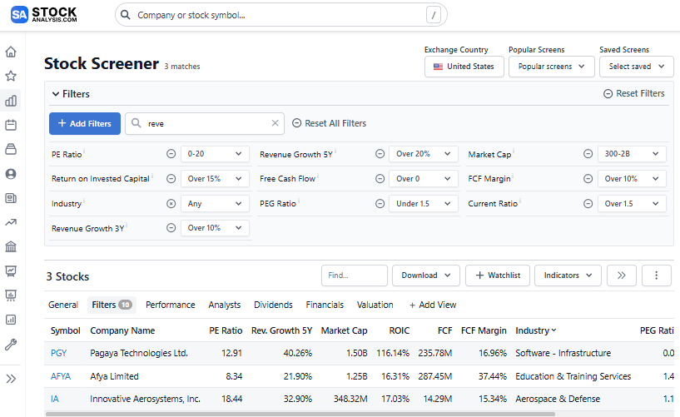
Task: Open the bank building sidebar icon
Action: tap(11, 246)
